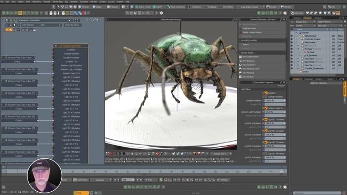Switch to the Shading tab
Screen dimensions: 347x195
tap(307, 18)
